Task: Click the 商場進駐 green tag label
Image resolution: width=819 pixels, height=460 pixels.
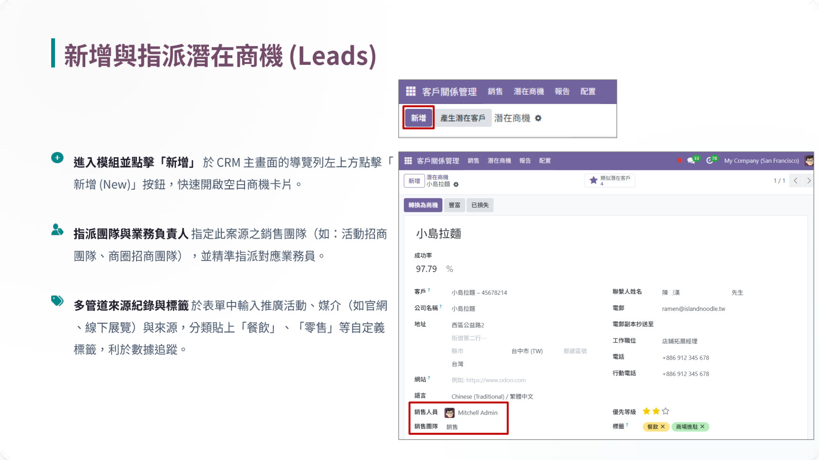Action: click(687, 427)
